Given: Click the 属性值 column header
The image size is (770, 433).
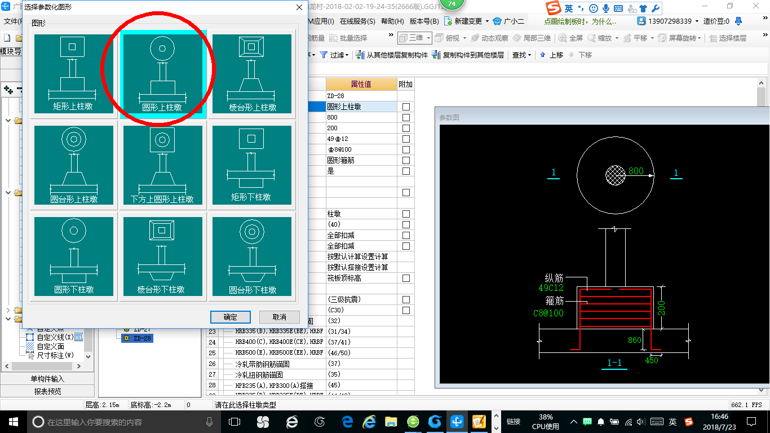Looking at the screenshot, I should pyautogui.click(x=361, y=84).
